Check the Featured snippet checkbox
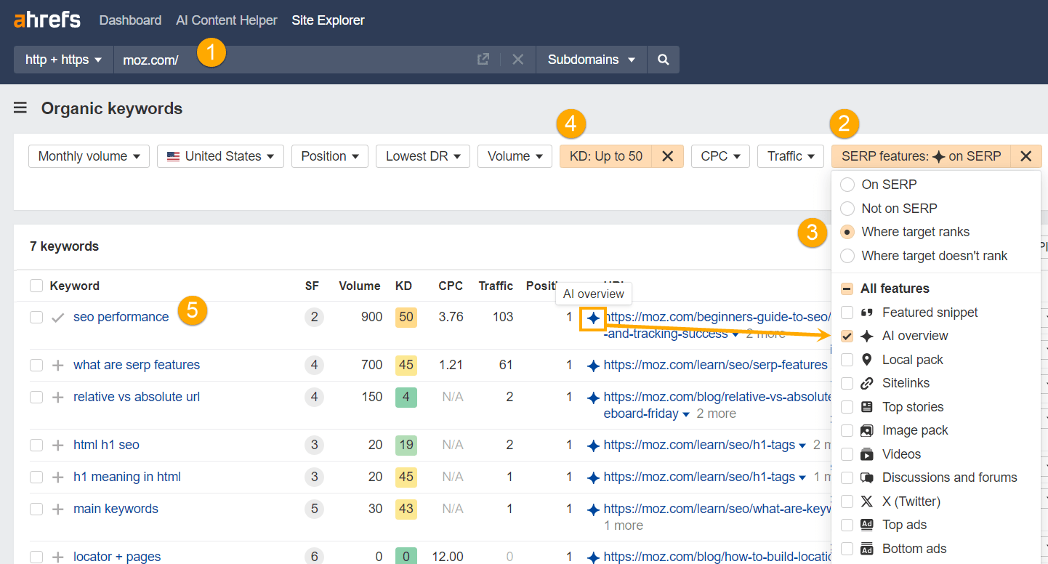Viewport: 1048px width, 564px height. (847, 312)
